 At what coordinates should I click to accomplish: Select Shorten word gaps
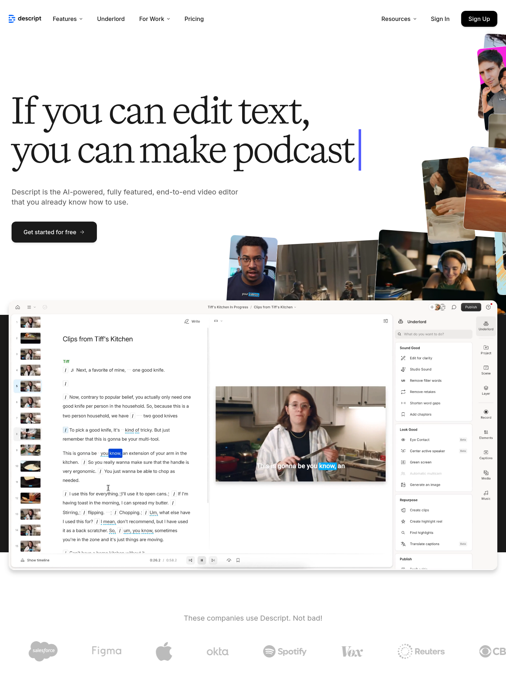point(434,403)
